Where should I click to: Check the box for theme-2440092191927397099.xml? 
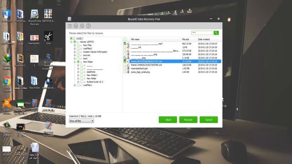pyautogui.click(x=125, y=65)
